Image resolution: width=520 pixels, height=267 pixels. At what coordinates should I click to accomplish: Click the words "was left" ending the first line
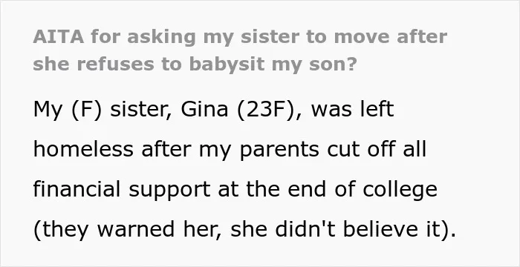pyautogui.click(x=353, y=110)
